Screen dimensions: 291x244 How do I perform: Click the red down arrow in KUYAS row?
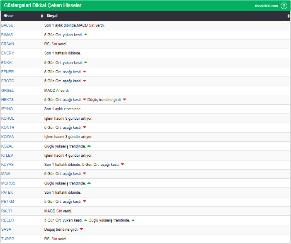[122, 165]
